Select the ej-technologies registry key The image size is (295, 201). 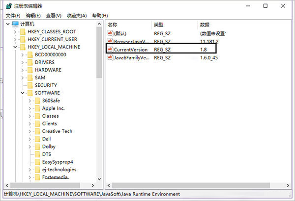[x=59, y=170]
